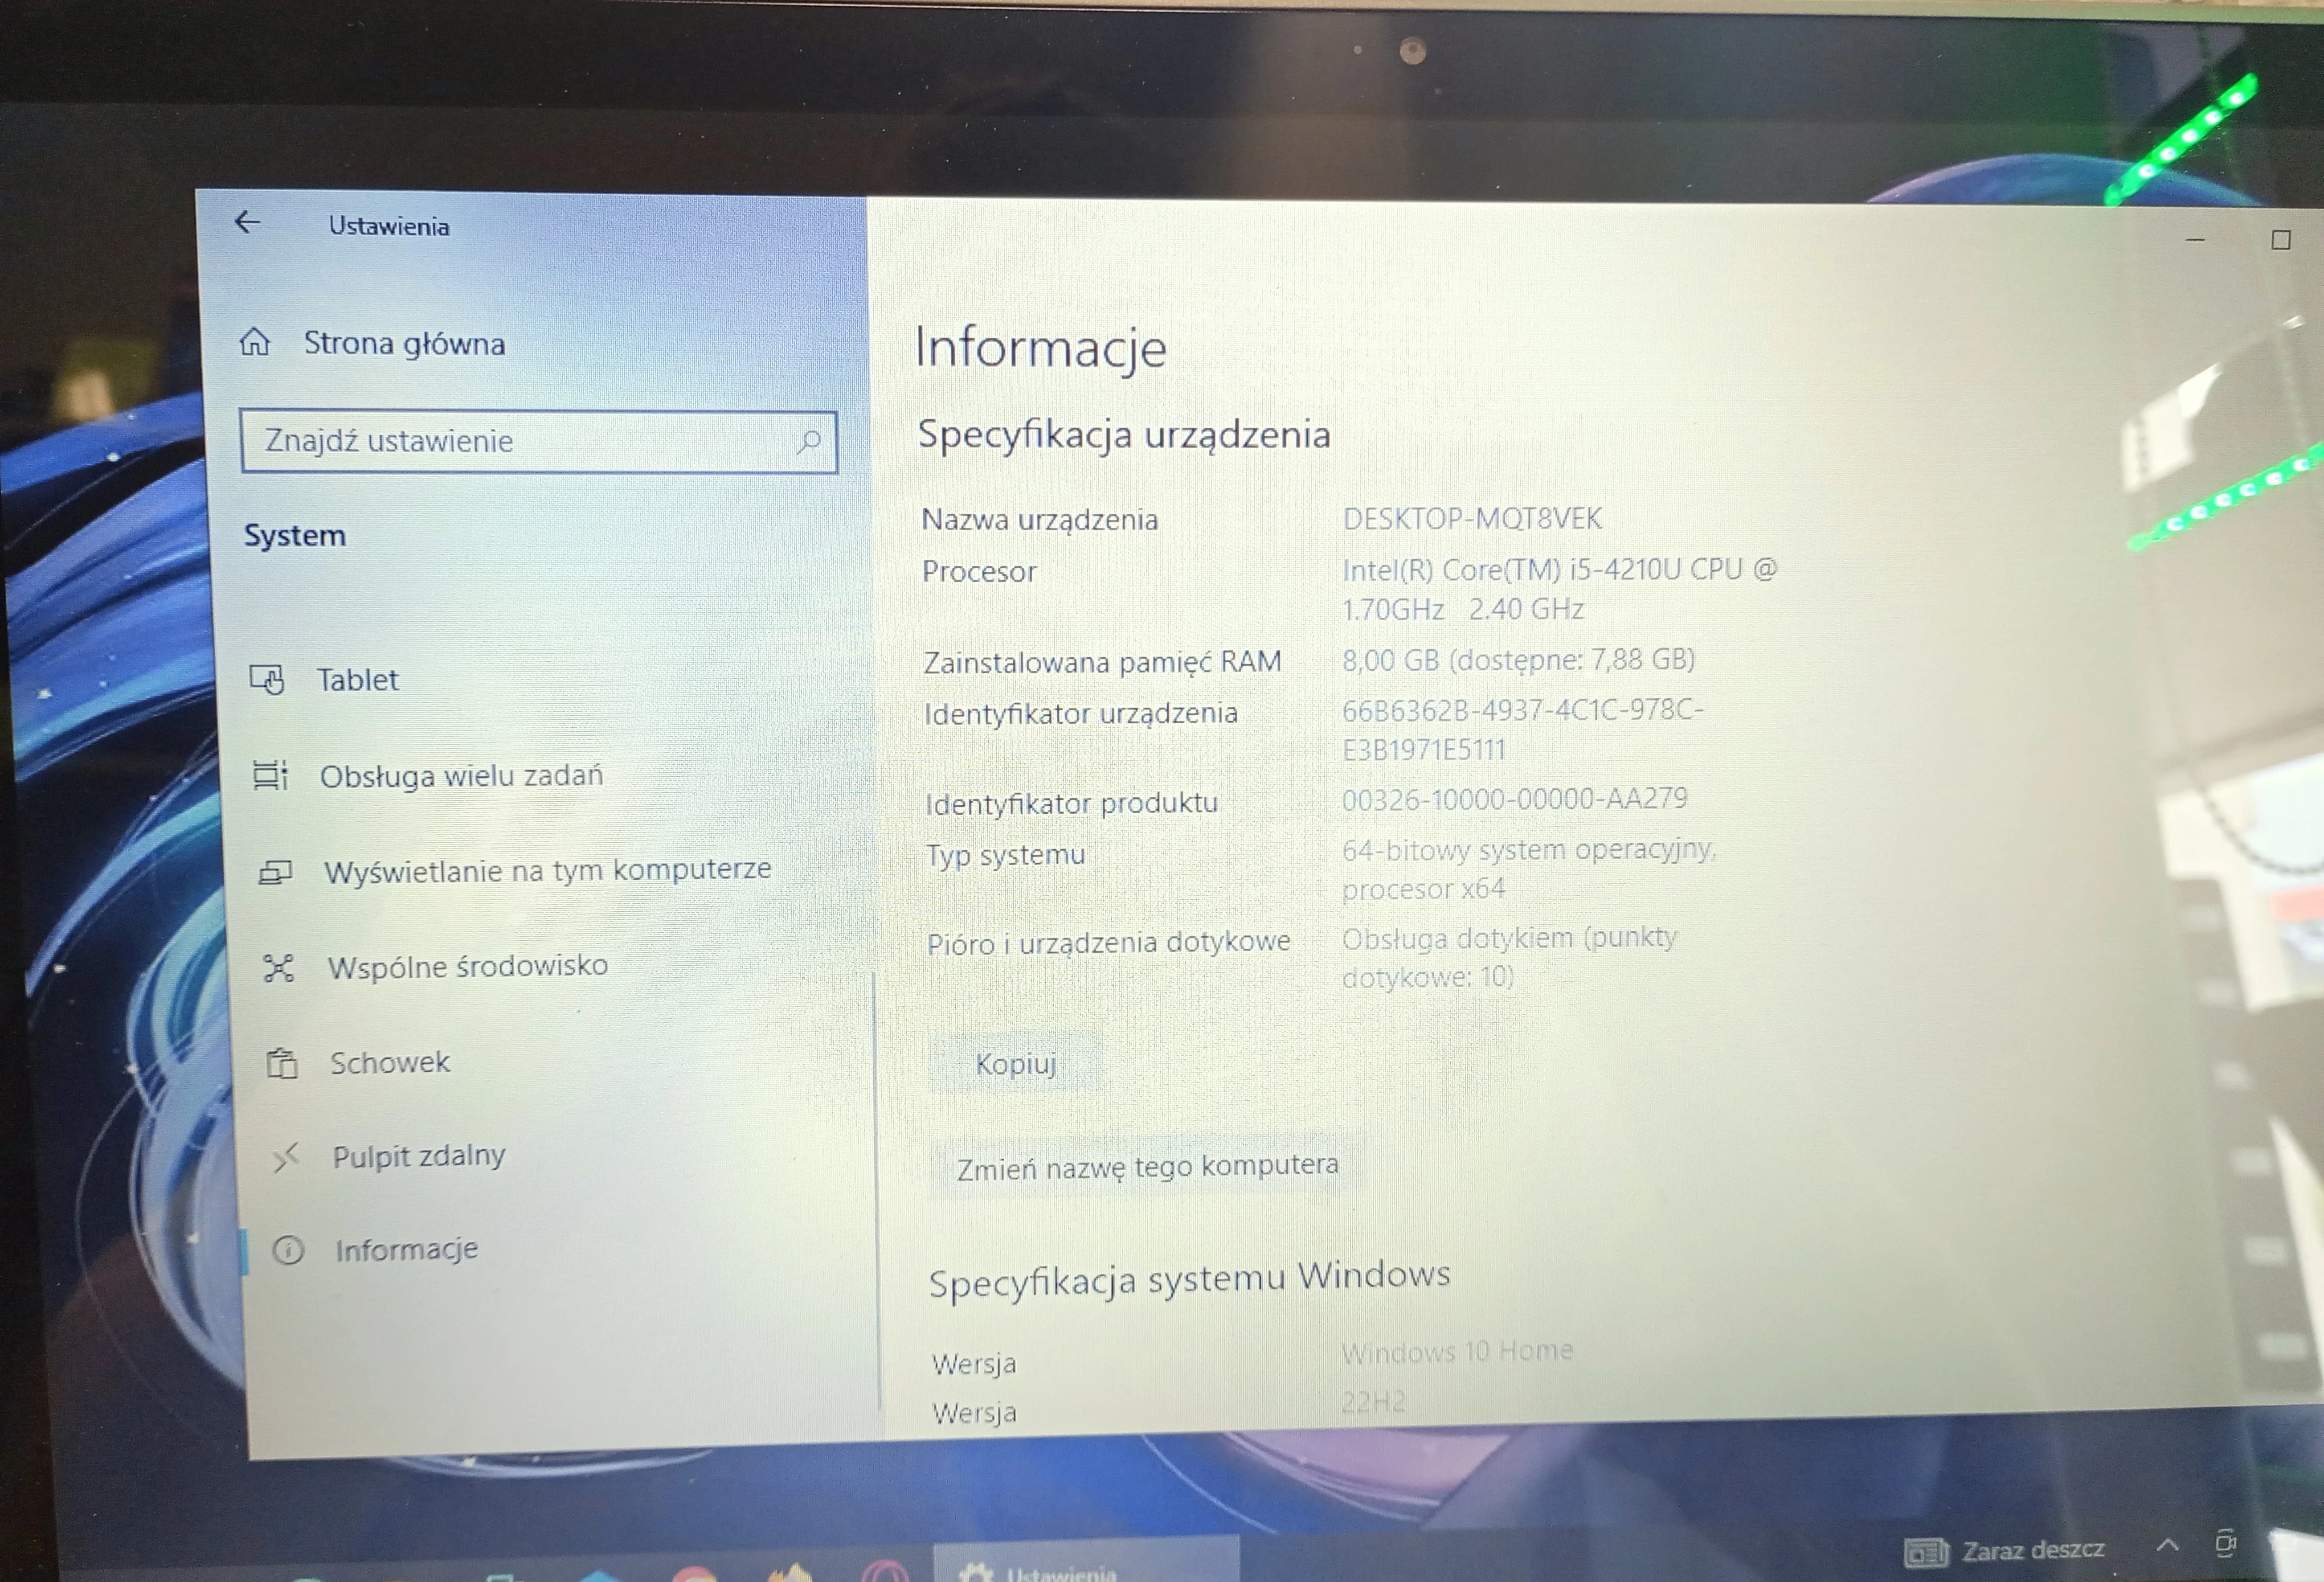The width and height of the screenshot is (2324, 1582).
Task: Click the Wspólne środowisko icon
Action: pos(278,967)
